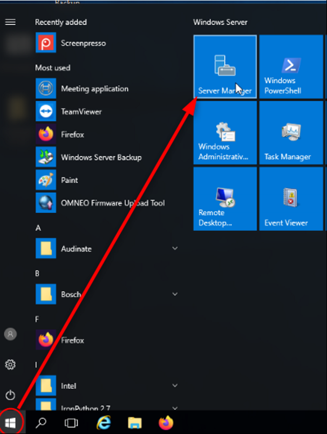Open Task View on the taskbar
This screenshot has height=434, width=327.
[71, 423]
